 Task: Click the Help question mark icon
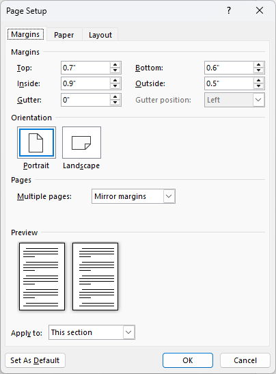click(229, 10)
